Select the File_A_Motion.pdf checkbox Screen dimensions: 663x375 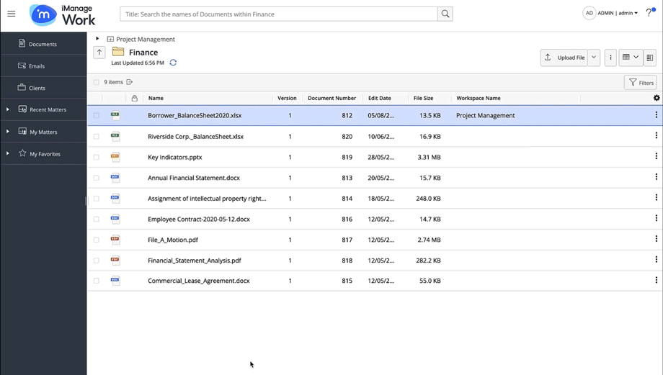coord(97,240)
